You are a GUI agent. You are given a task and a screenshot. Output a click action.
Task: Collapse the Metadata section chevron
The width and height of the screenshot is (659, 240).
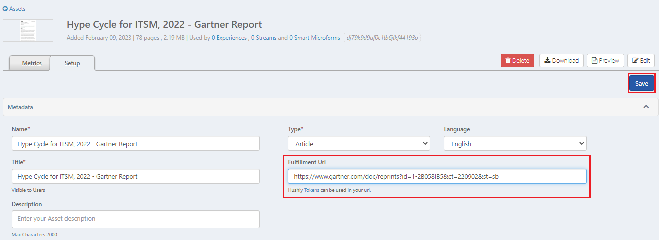646,107
